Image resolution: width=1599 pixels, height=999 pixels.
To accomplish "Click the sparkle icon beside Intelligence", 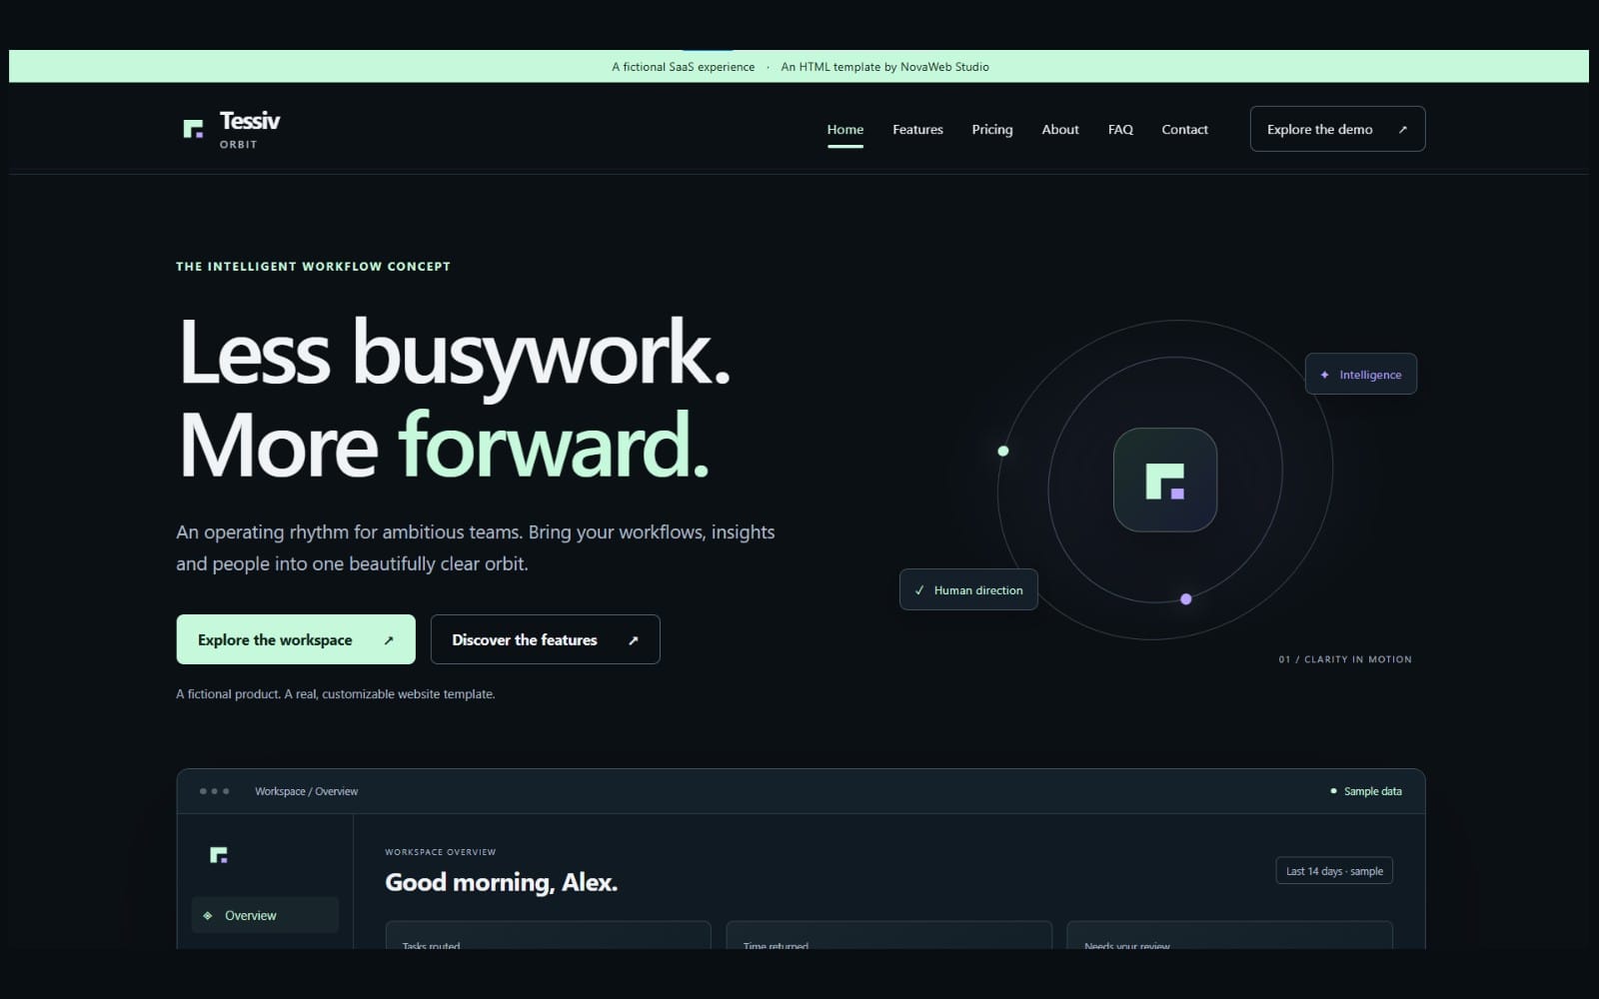I will point(1325,375).
